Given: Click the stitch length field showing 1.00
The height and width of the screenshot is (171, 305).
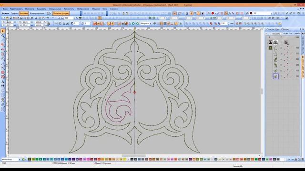Looking at the screenshot, I should [224, 23].
